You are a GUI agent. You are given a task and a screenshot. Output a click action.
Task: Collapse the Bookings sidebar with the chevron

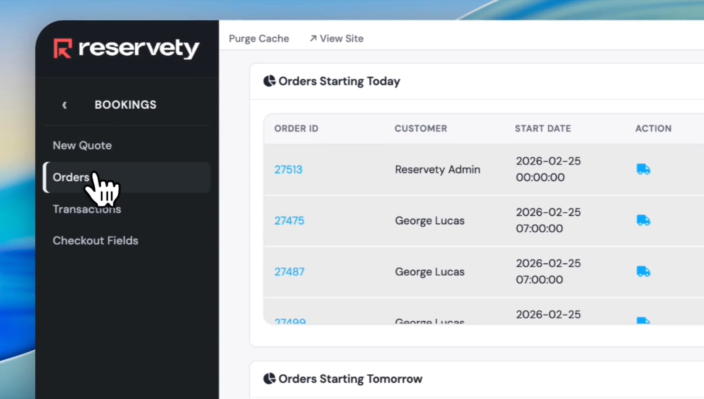pyautogui.click(x=64, y=105)
